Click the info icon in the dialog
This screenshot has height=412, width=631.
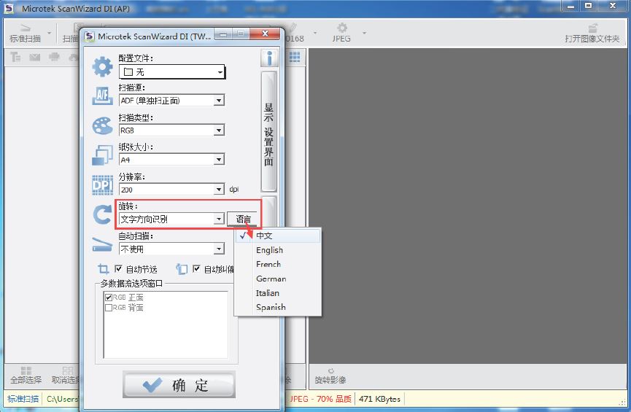269,58
